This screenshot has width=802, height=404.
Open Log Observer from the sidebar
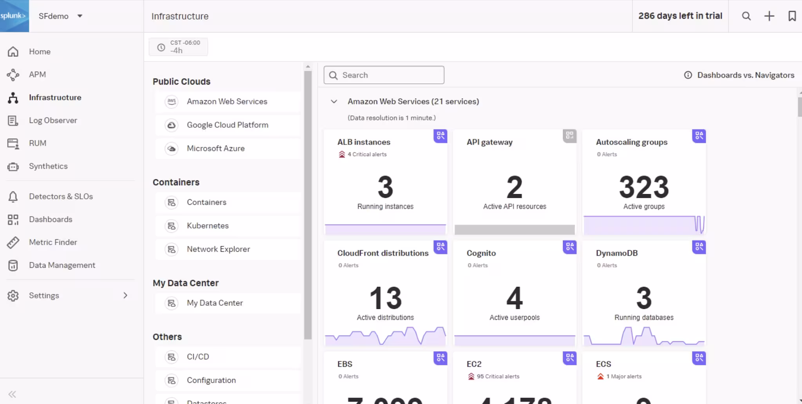tap(53, 121)
